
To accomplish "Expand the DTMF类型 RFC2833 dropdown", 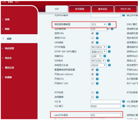I will [98, 47].
